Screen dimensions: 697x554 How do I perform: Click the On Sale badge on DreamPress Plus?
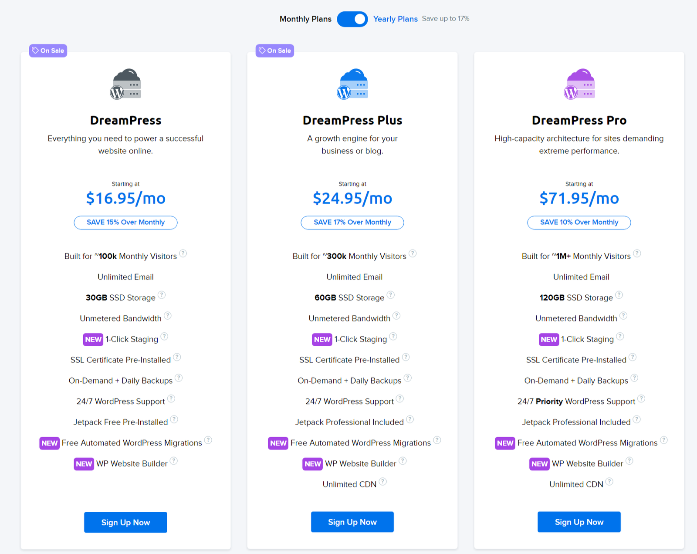pyautogui.click(x=274, y=51)
